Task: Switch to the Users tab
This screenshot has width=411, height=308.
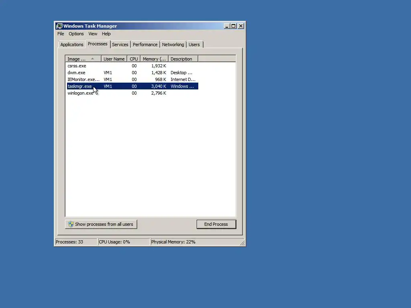Action: coord(194,45)
